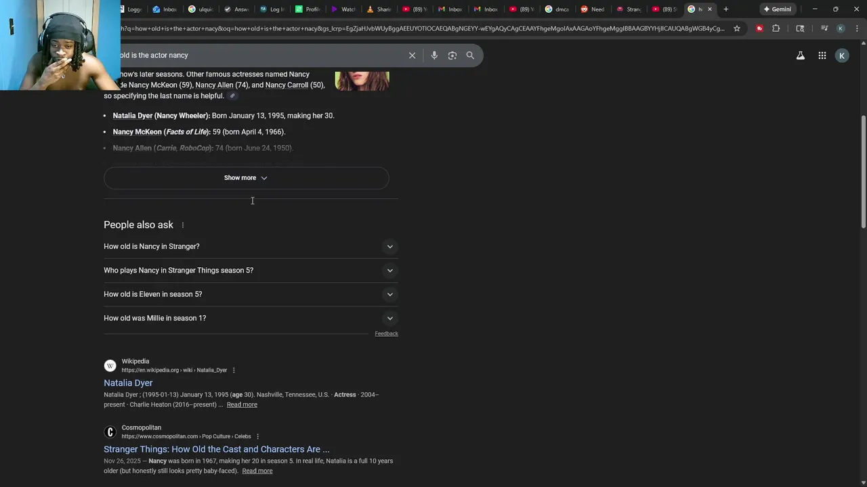Close the active search tab
The height and width of the screenshot is (487, 867).
click(x=710, y=9)
